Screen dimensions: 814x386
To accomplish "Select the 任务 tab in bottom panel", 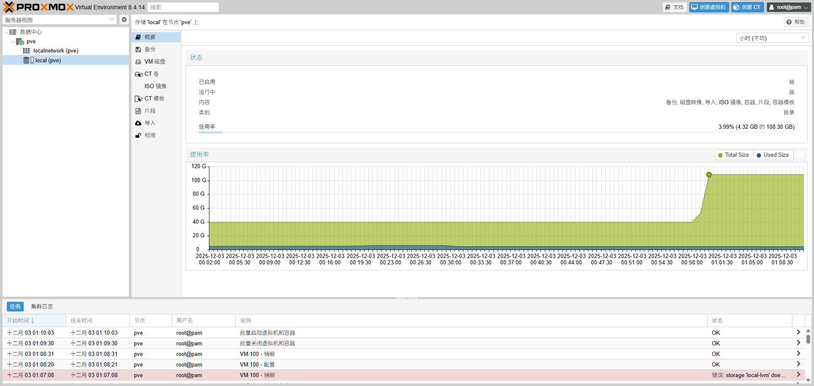I will pyautogui.click(x=15, y=306).
